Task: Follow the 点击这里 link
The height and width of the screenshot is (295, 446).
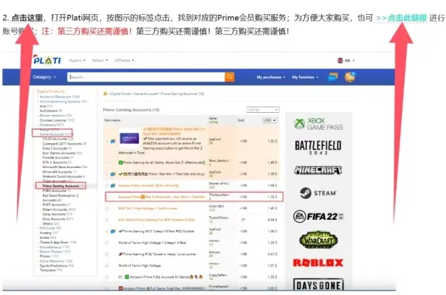Action: coord(27,18)
